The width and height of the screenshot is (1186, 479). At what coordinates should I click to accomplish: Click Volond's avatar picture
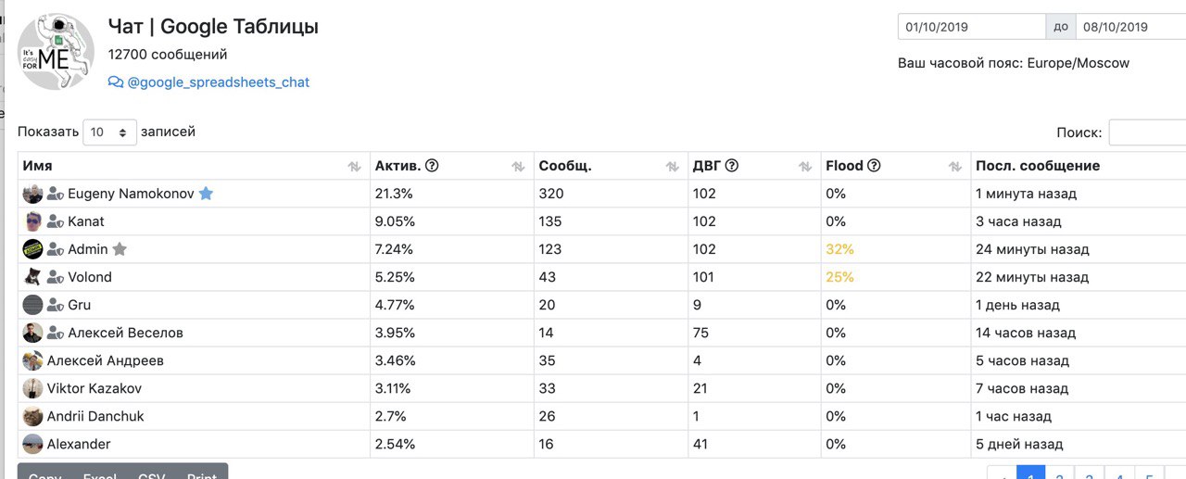click(32, 277)
